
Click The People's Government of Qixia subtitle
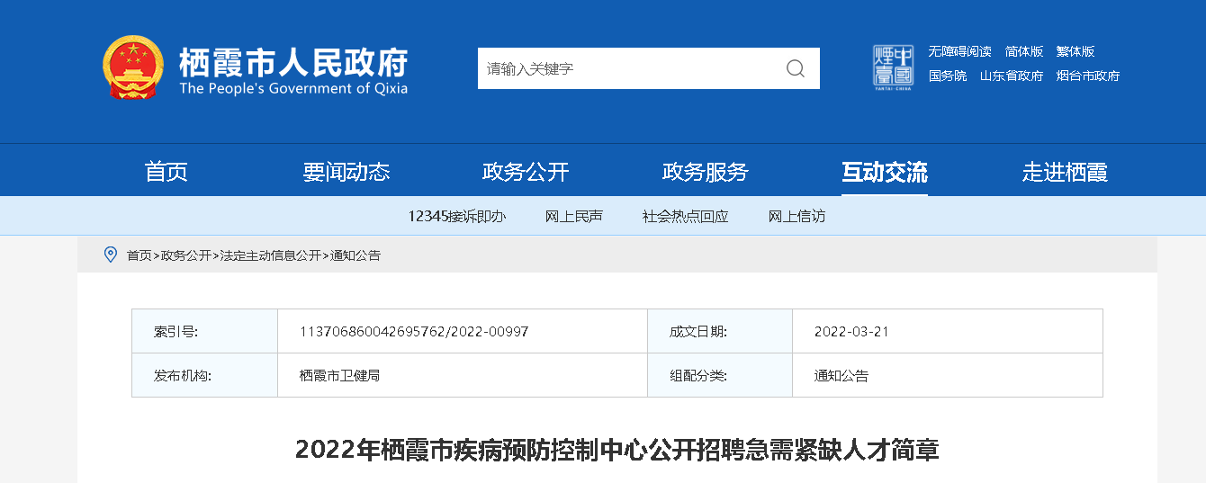click(293, 88)
